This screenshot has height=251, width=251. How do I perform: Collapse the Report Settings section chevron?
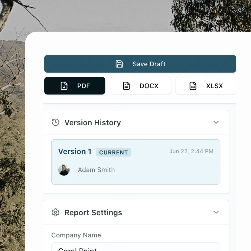point(216,212)
